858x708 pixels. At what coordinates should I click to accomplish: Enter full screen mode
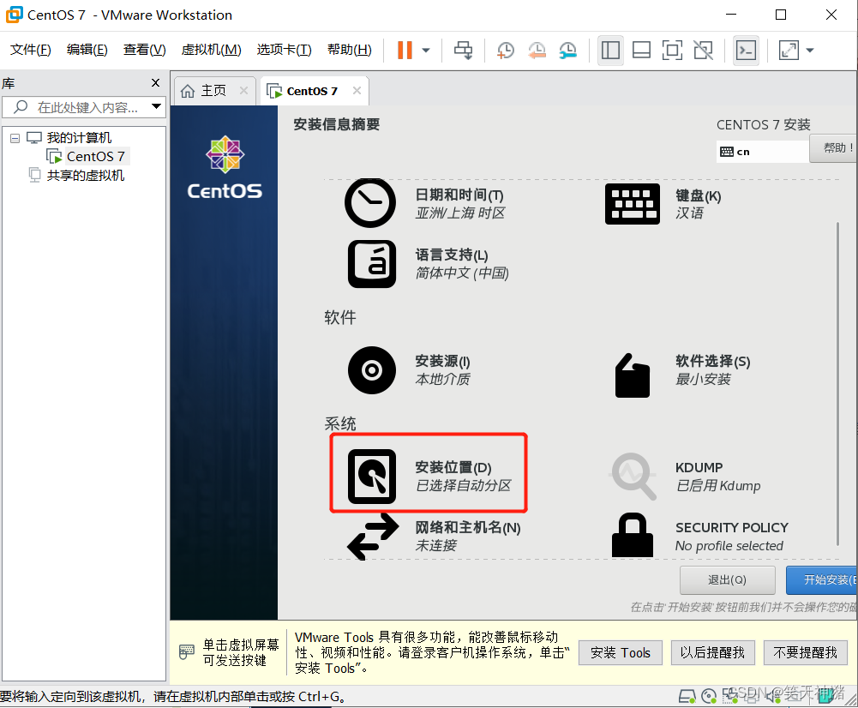tap(672, 51)
